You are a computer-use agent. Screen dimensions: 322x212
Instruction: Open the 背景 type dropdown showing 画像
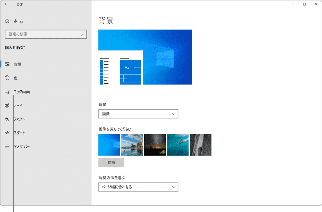[x=138, y=114]
